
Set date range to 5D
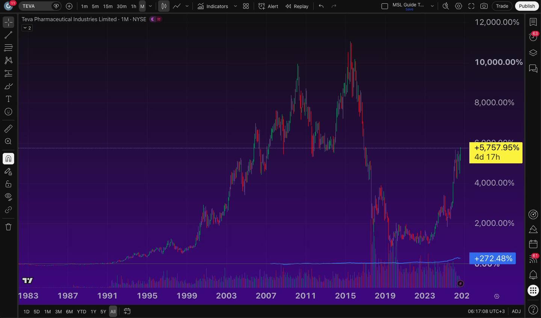coord(36,312)
